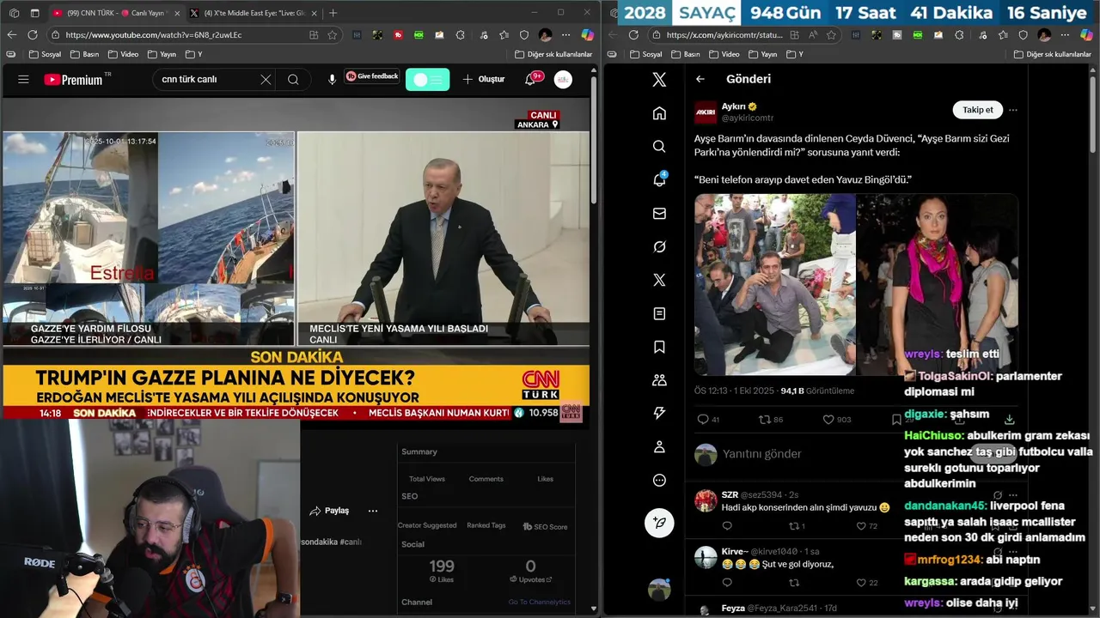Open Edge settings ellipsis in X window
Screen dimensions: 1100x618
point(1066,35)
